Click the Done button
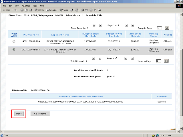This screenshot has height=137, width=183. 19,114
